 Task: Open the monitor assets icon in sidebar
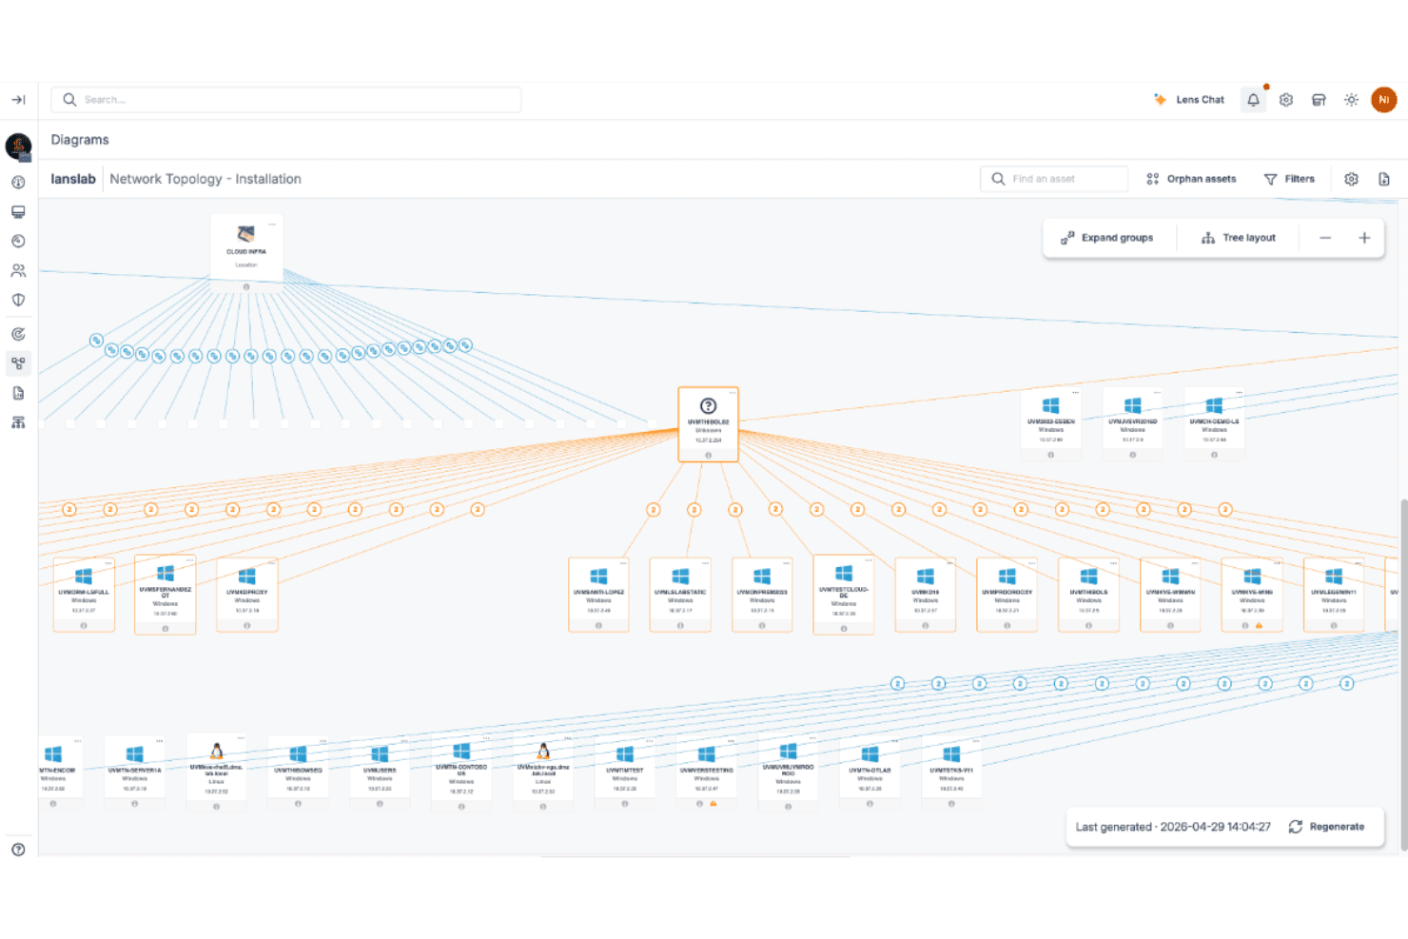tap(18, 212)
